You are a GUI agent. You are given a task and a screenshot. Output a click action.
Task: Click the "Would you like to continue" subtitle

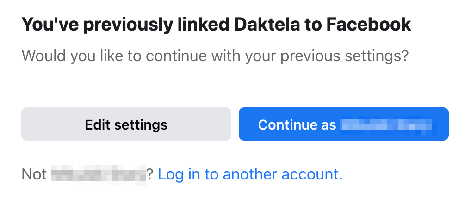pos(215,56)
